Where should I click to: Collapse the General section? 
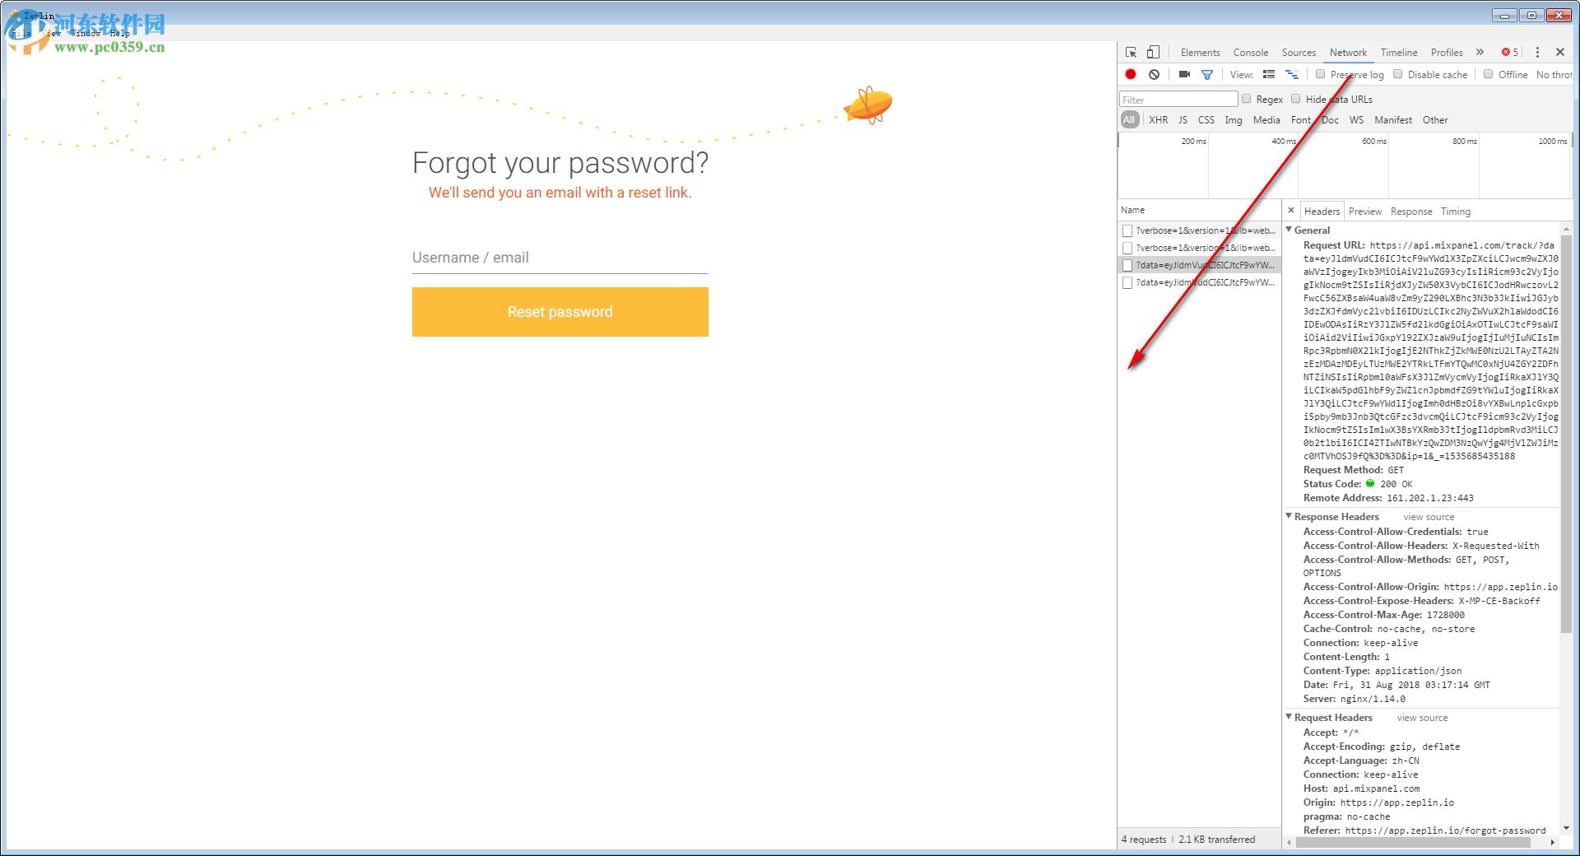pos(1289,230)
